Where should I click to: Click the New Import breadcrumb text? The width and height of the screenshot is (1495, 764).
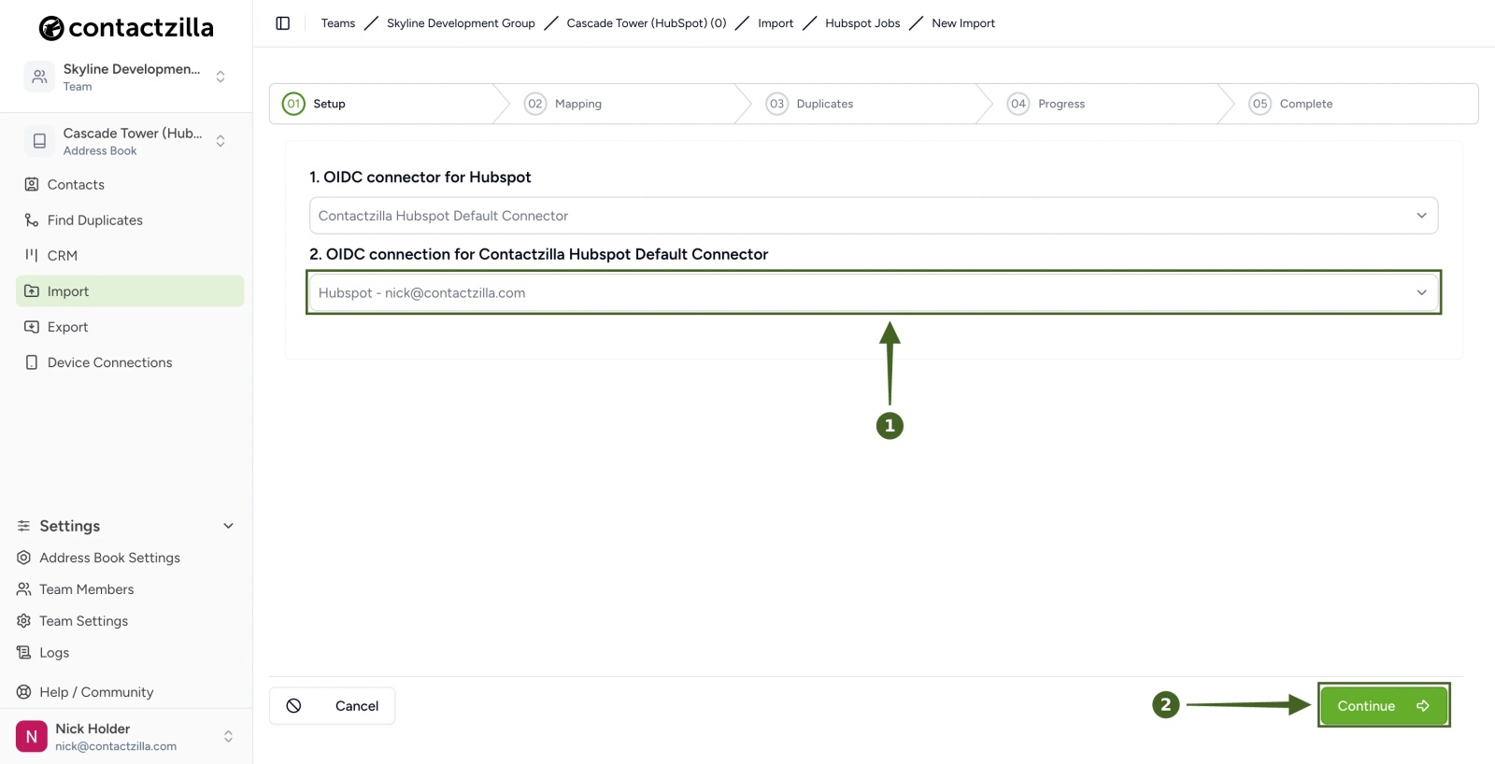click(x=963, y=23)
